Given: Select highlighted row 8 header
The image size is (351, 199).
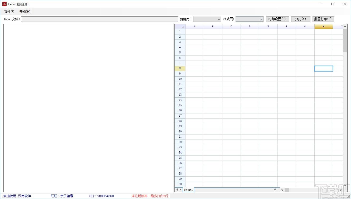Looking at the screenshot, I should (x=180, y=68).
